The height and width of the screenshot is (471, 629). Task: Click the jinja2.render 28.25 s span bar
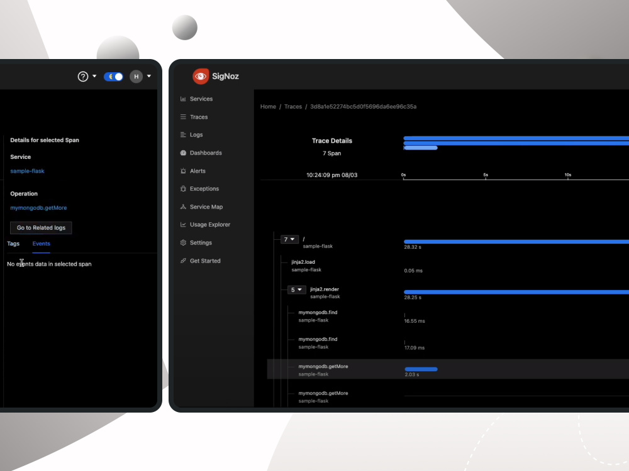click(x=516, y=292)
